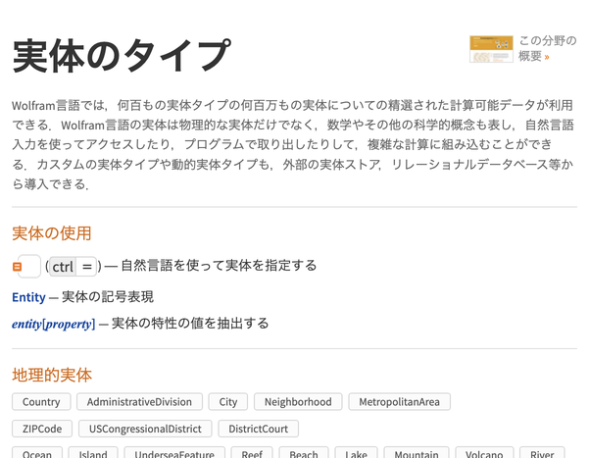Viewport: 589px width, 458px height.
Task: Open the USCongressionalDistrict entity type
Action: click(x=145, y=429)
